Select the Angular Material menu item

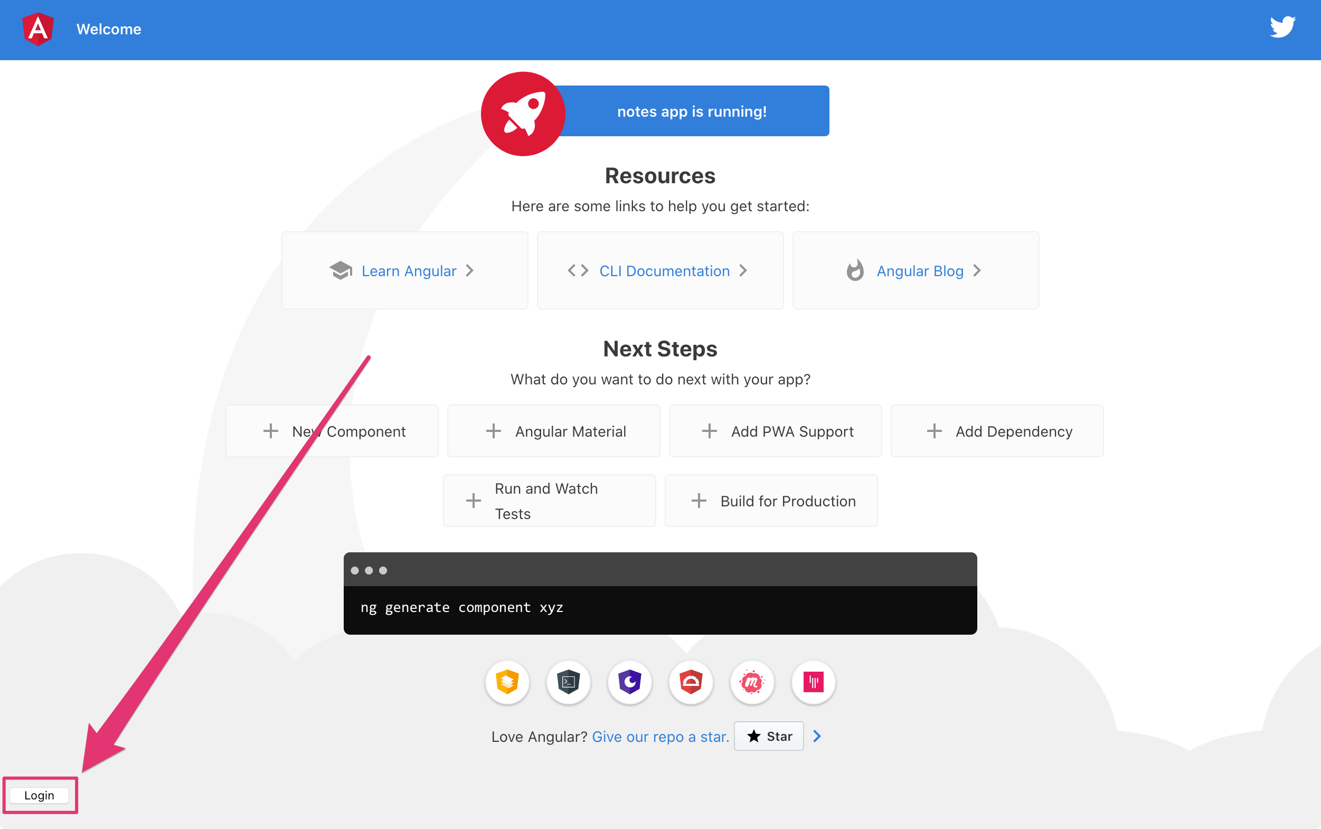[553, 431]
